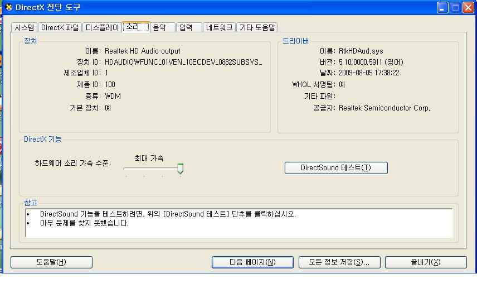Click the disabled maximize window button

(455, 8)
